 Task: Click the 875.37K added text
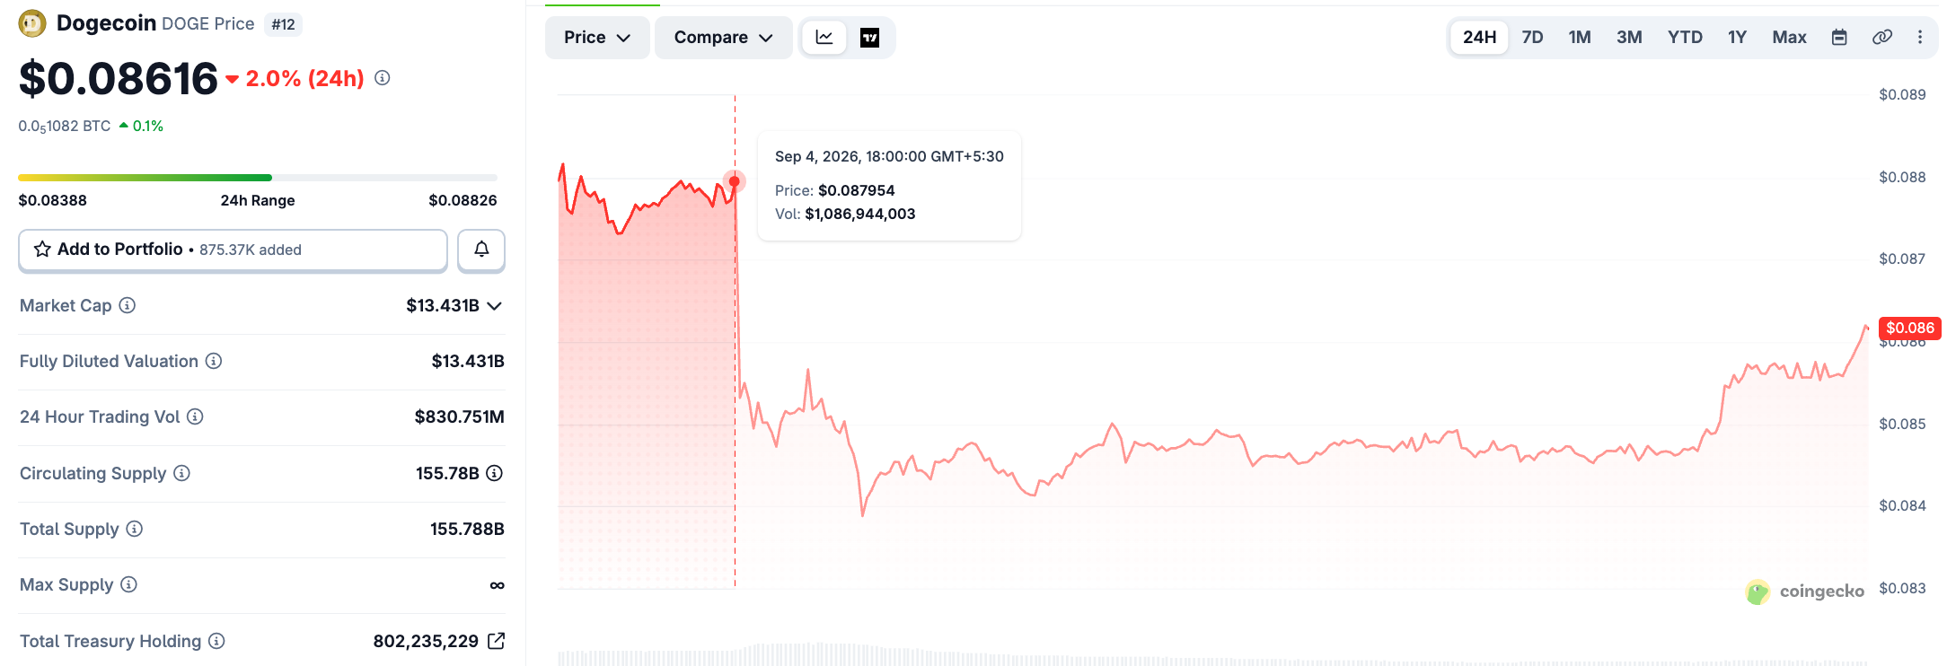point(251,250)
